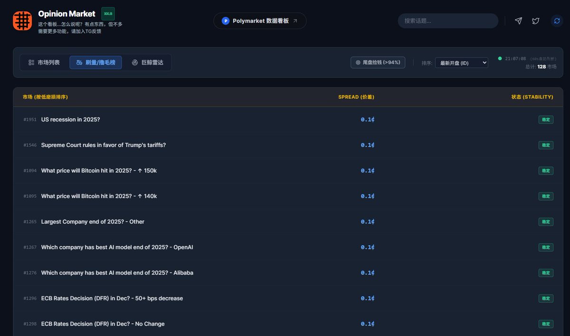Open the Telegram paper-plane icon
The width and height of the screenshot is (570, 336).
pyautogui.click(x=518, y=21)
